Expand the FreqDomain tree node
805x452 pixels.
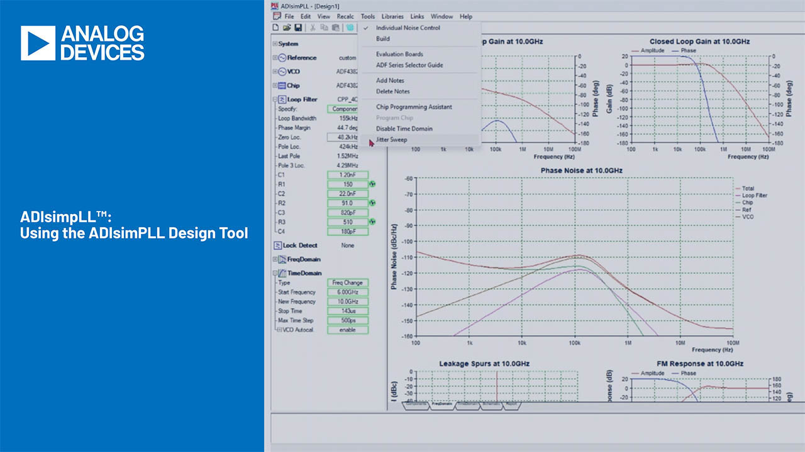tap(275, 259)
